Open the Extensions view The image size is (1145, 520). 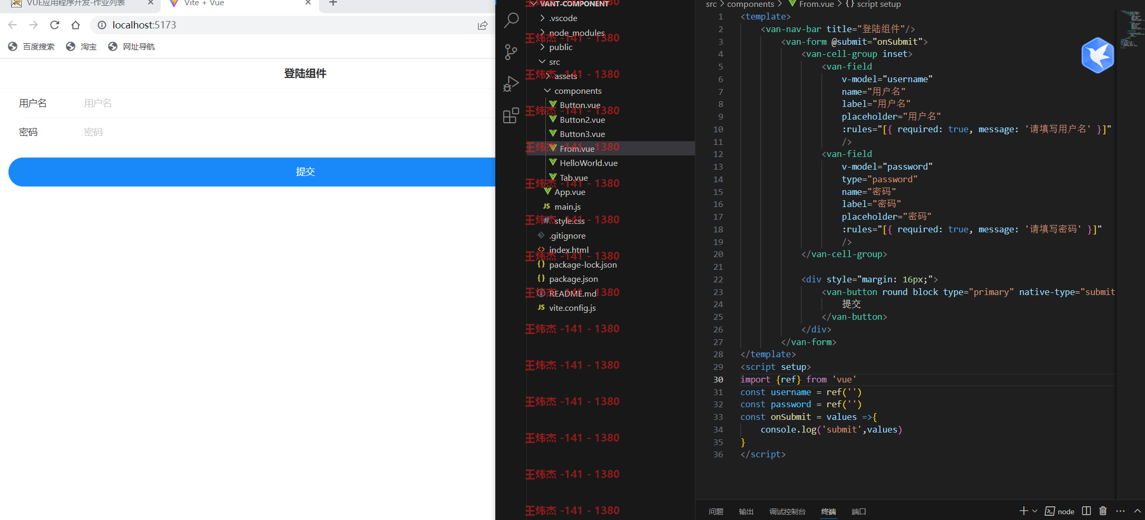click(x=511, y=115)
